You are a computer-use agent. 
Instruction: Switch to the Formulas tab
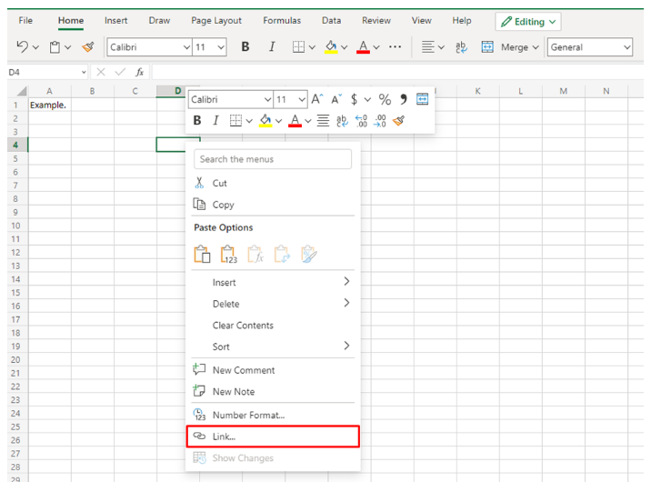[282, 20]
